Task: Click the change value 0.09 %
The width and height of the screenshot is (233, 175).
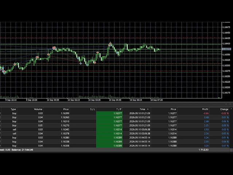Action: pos(225,125)
